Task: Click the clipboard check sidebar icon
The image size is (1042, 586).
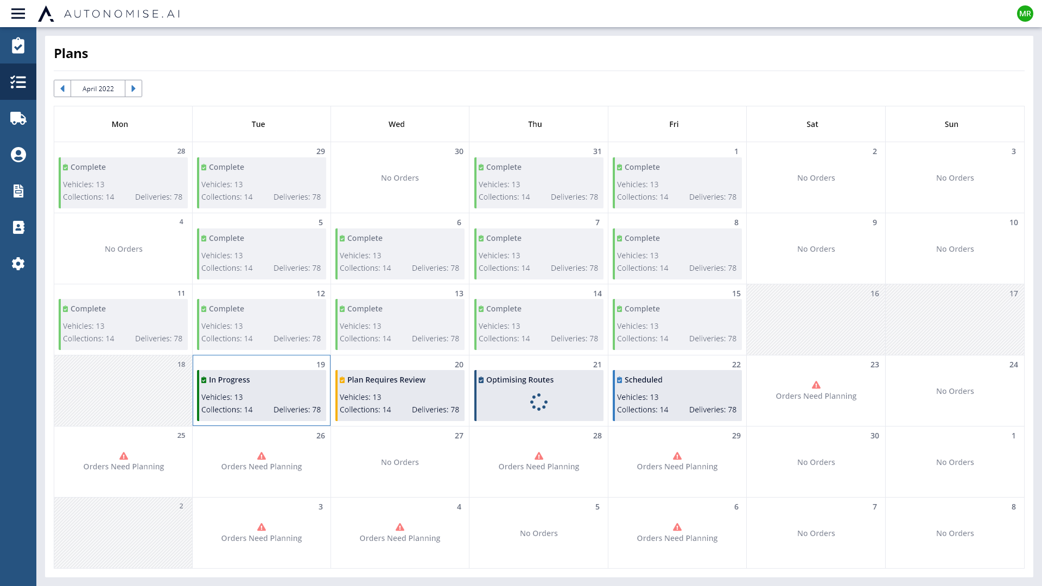Action: [x=18, y=46]
